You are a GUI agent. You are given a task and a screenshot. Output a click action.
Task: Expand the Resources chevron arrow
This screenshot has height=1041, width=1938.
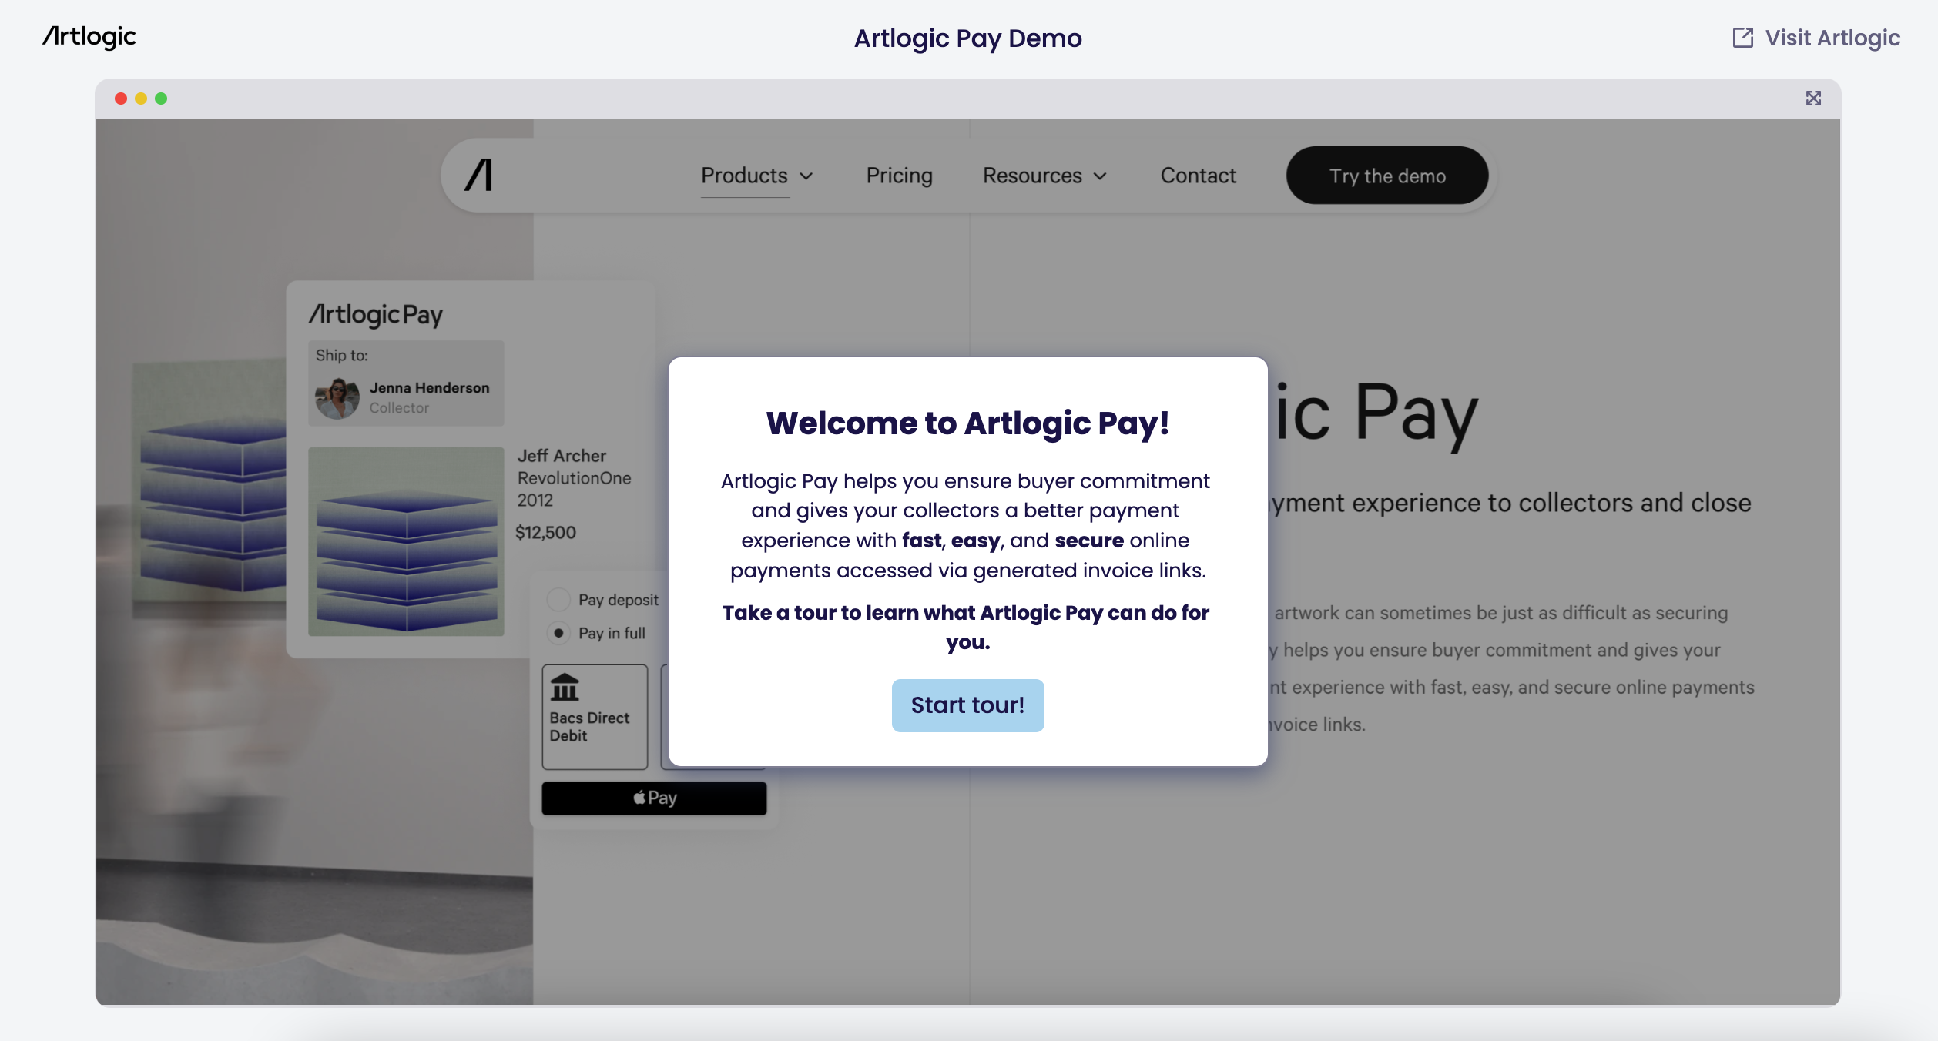tap(1100, 176)
